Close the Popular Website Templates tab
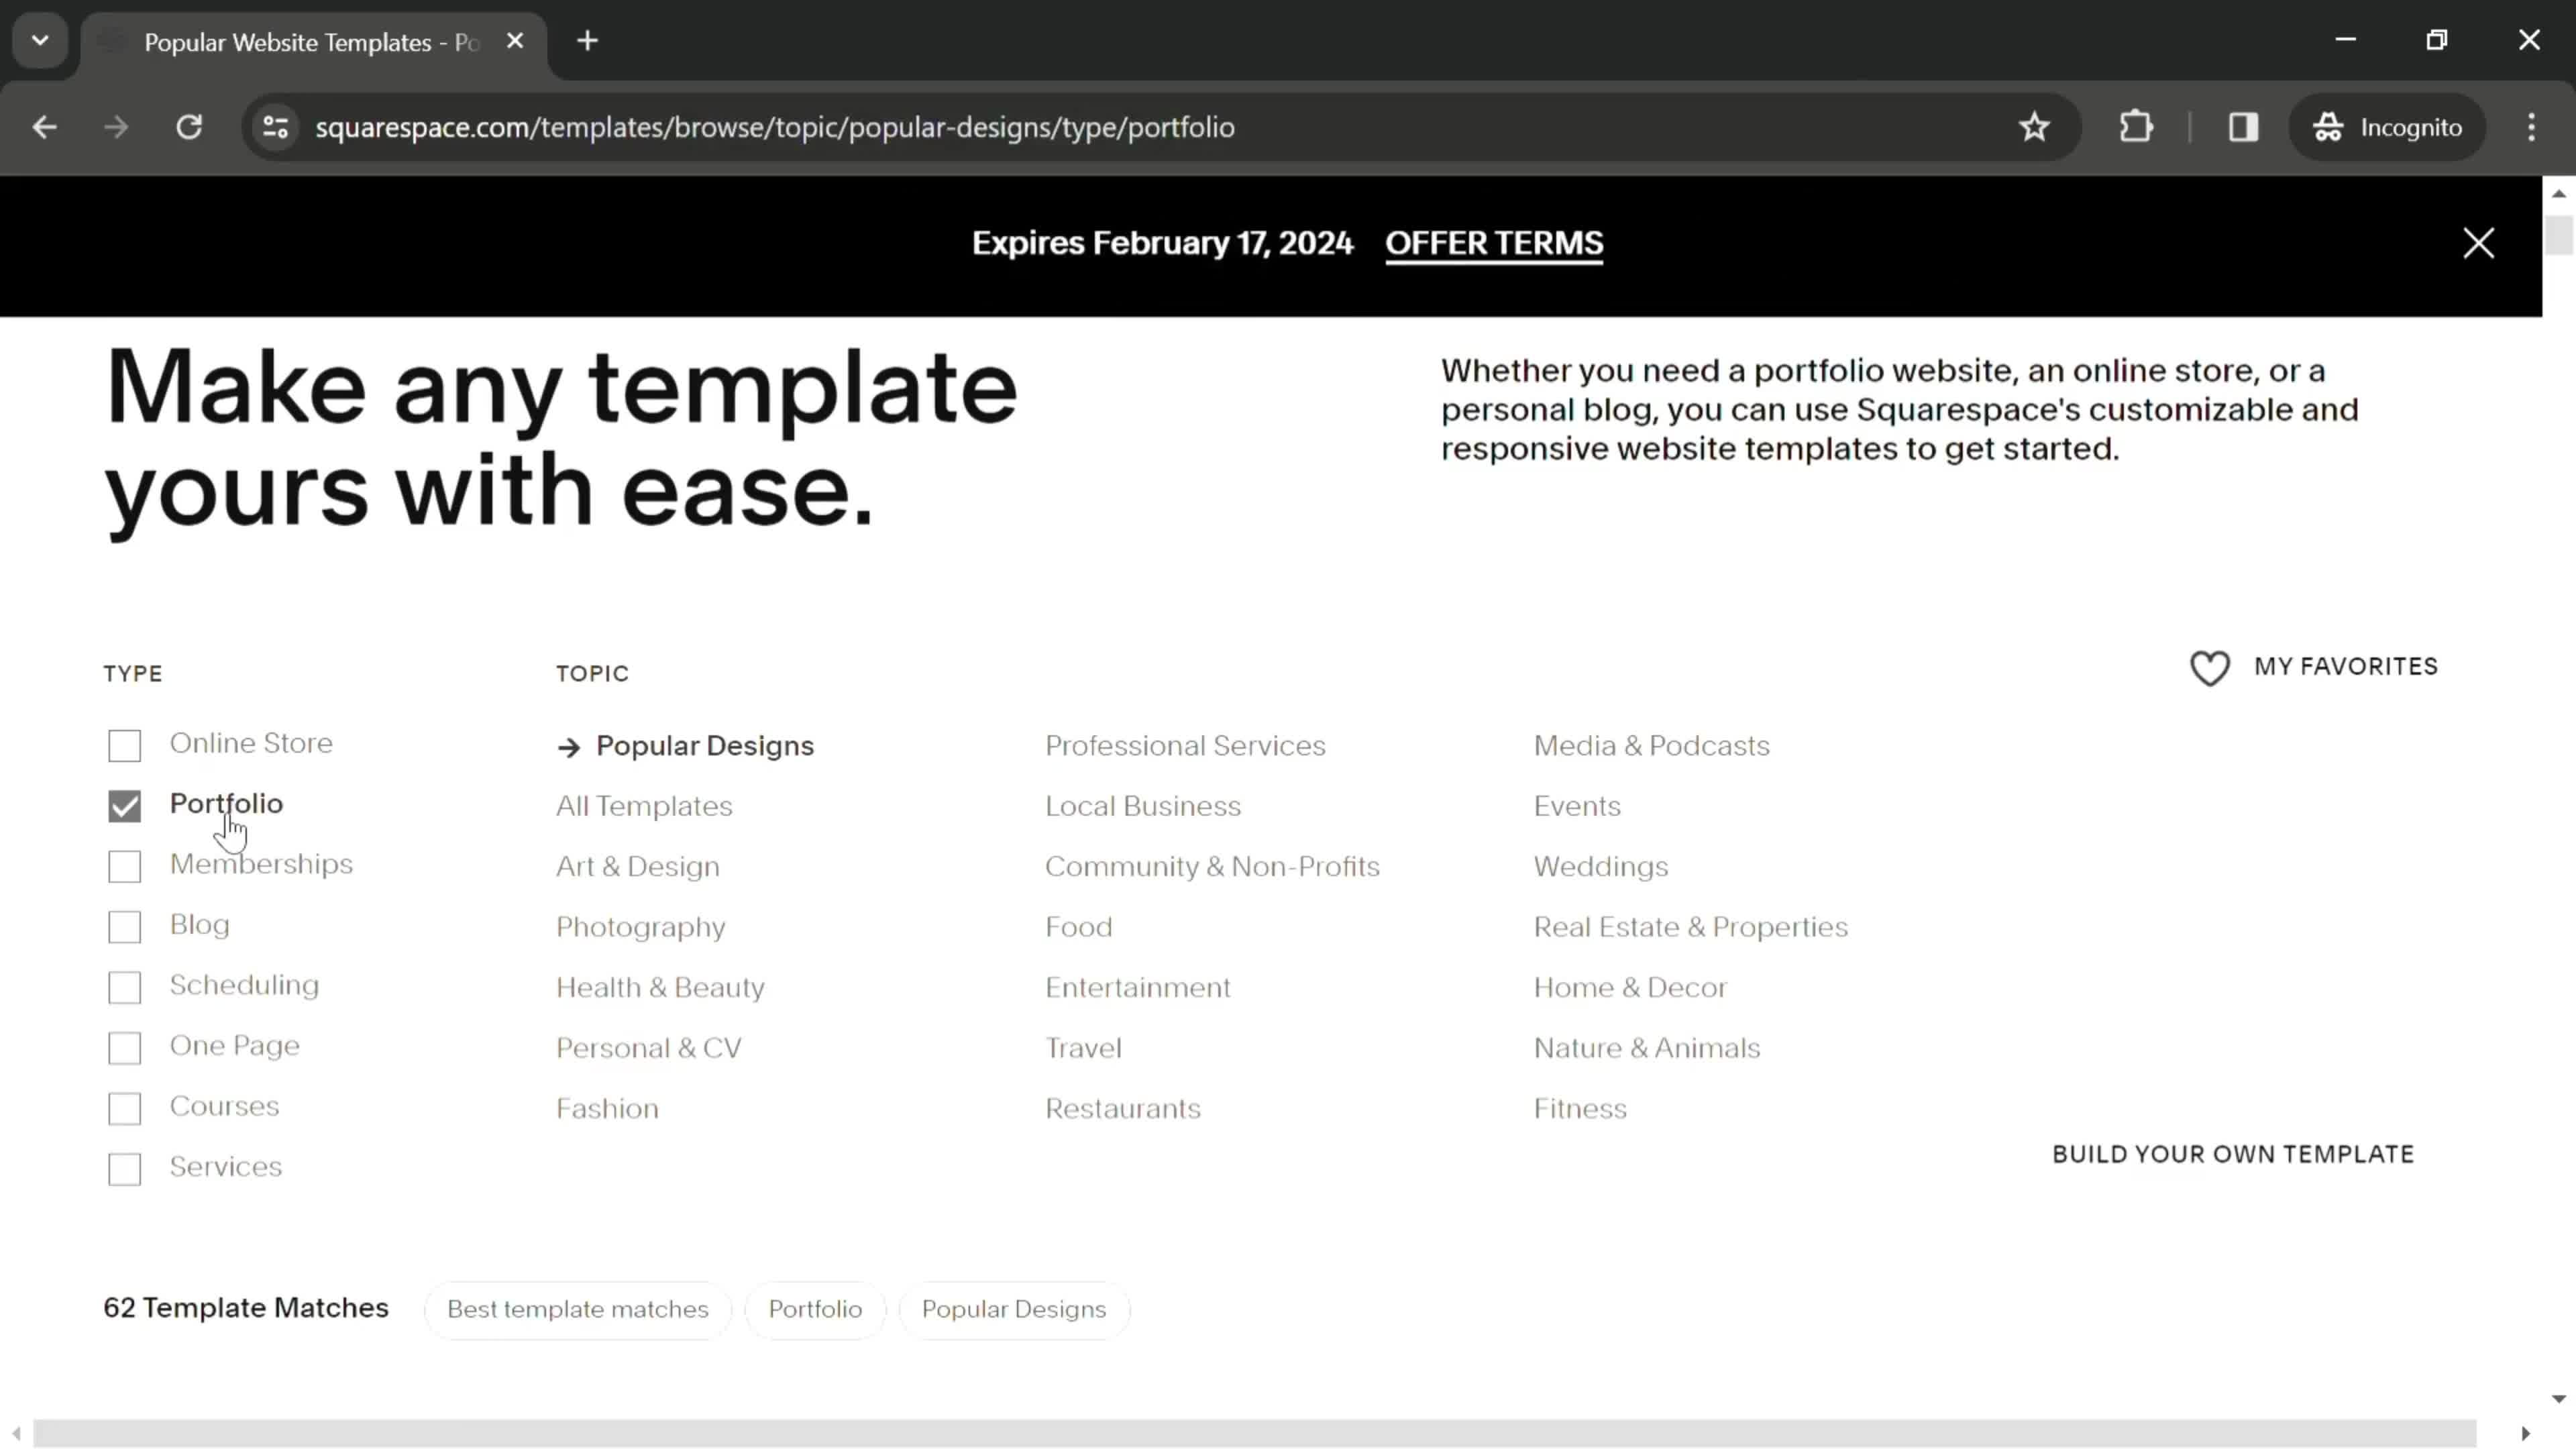The image size is (2576, 1449). pos(515,41)
